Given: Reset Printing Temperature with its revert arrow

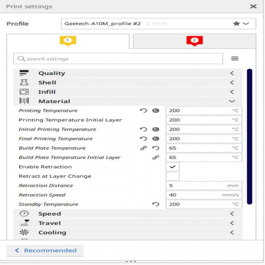Looking at the screenshot, I should [x=144, y=111].
